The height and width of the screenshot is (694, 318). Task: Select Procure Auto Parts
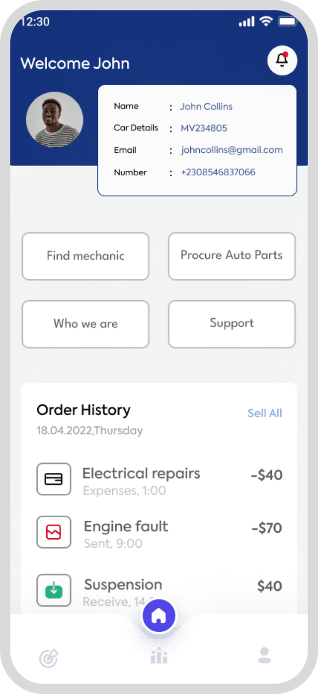(x=232, y=256)
